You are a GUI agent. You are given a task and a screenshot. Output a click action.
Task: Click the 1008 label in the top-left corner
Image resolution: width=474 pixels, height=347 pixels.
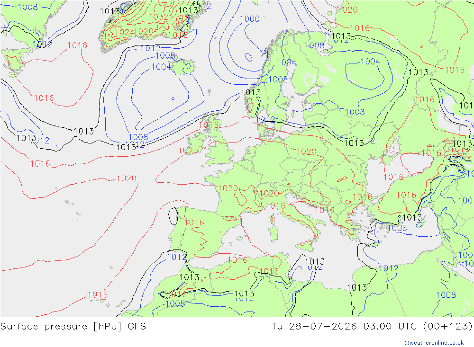[x=28, y=7]
